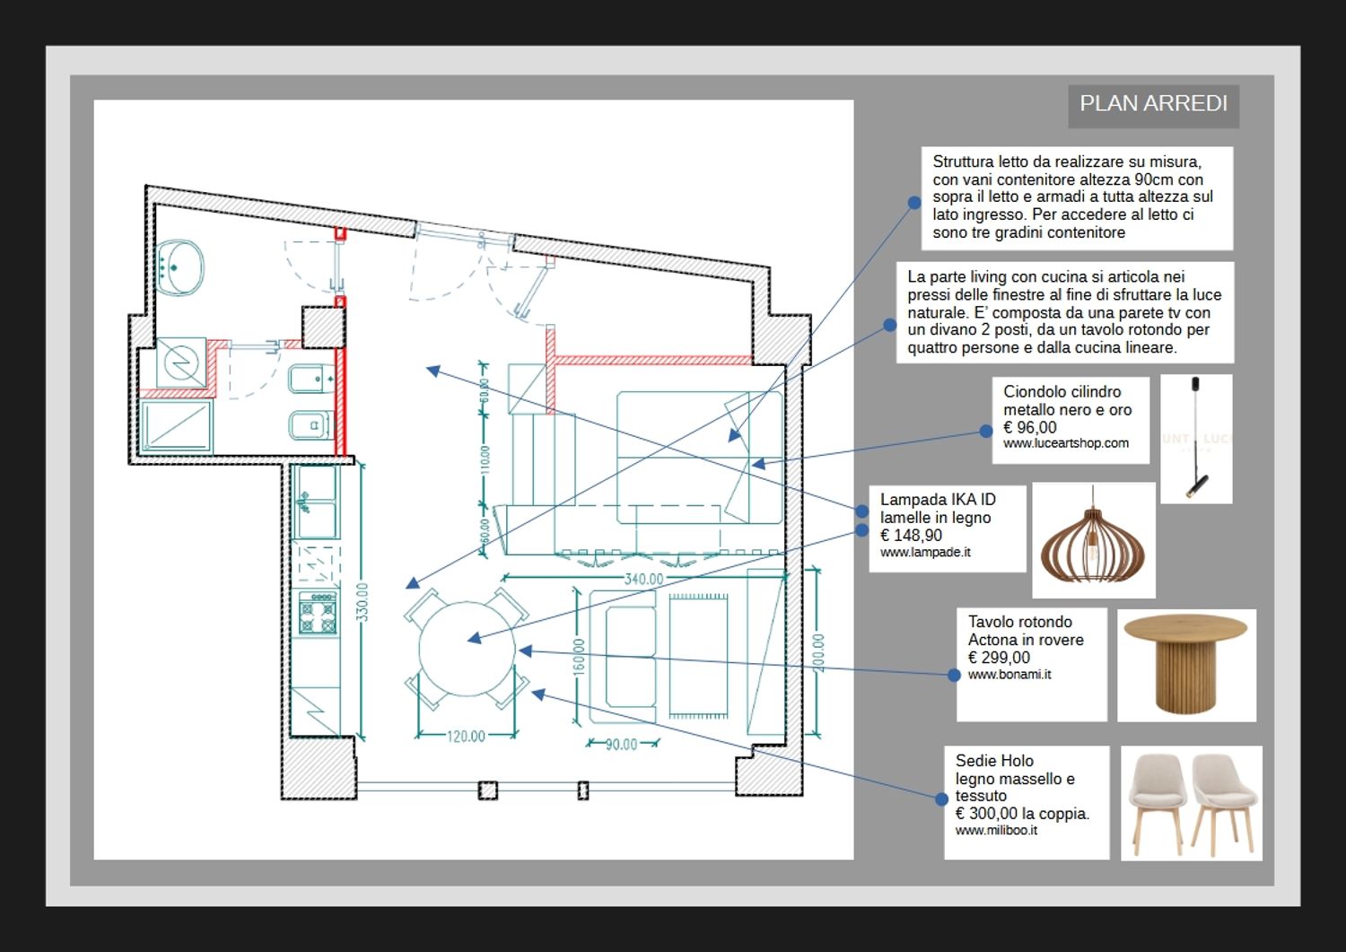The width and height of the screenshot is (1346, 952).
Task: Click the black and gold pendant image
Action: (x=1195, y=439)
